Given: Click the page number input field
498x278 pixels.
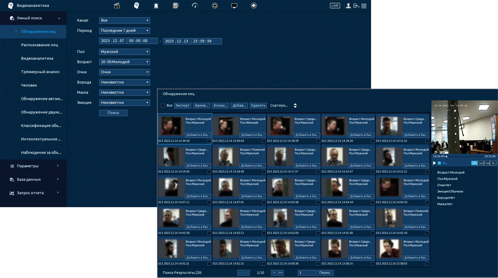Looking at the screenshot, I should coord(306,273).
